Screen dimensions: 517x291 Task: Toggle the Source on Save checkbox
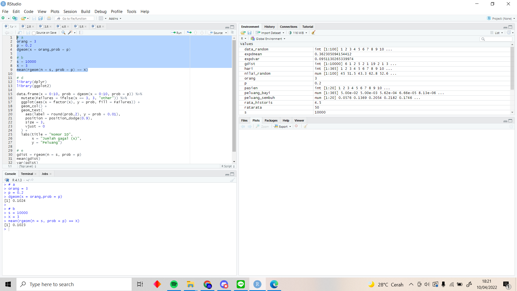tap(34, 33)
